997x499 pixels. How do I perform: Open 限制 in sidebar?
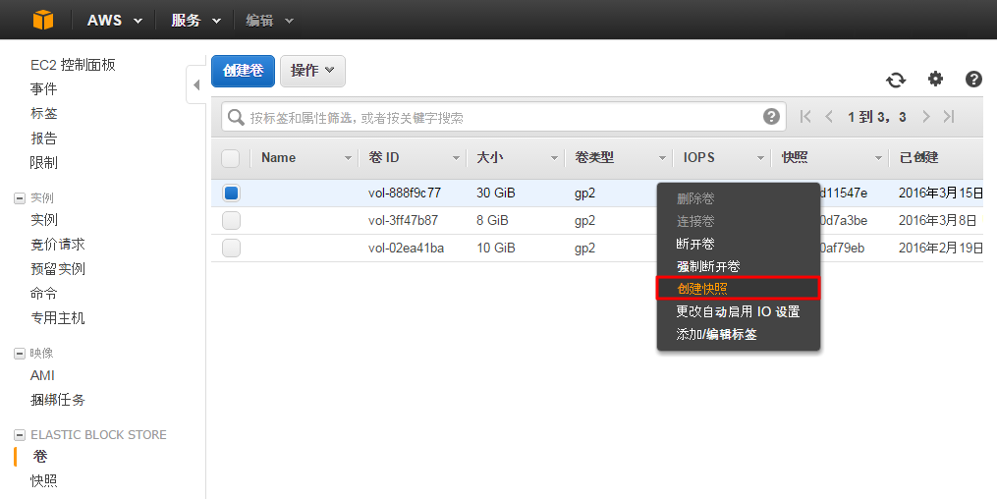(44, 163)
